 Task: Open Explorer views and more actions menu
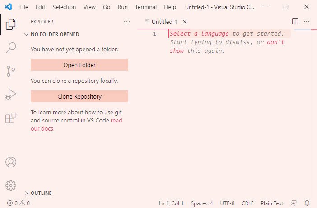click(x=126, y=21)
